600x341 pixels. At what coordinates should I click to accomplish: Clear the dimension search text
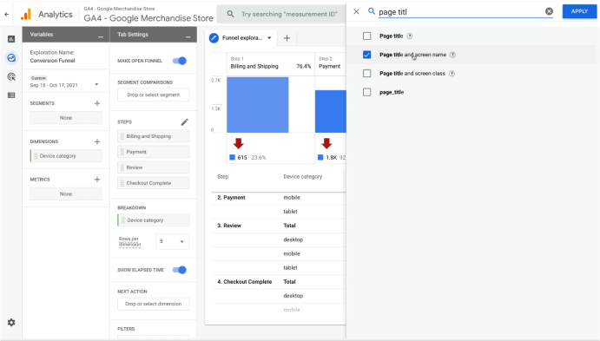click(549, 11)
